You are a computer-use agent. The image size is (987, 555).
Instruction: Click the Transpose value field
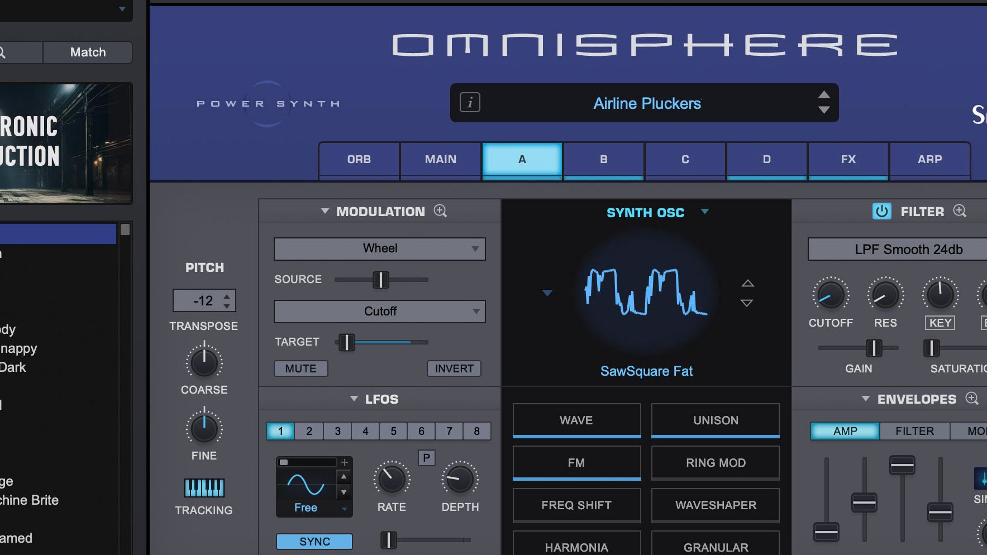click(x=204, y=300)
